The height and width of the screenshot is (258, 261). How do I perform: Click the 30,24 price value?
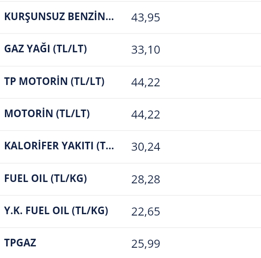coord(145,147)
